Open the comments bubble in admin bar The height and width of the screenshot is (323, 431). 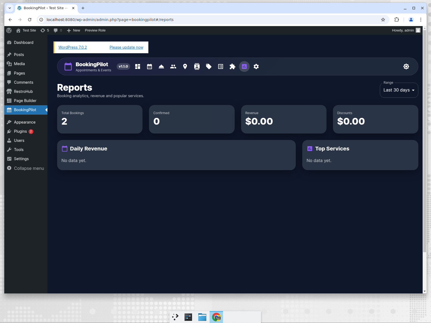pos(58,30)
